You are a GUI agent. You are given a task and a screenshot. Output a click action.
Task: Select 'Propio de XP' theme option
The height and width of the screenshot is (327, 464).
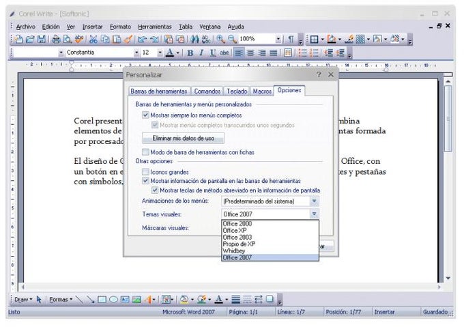point(270,244)
